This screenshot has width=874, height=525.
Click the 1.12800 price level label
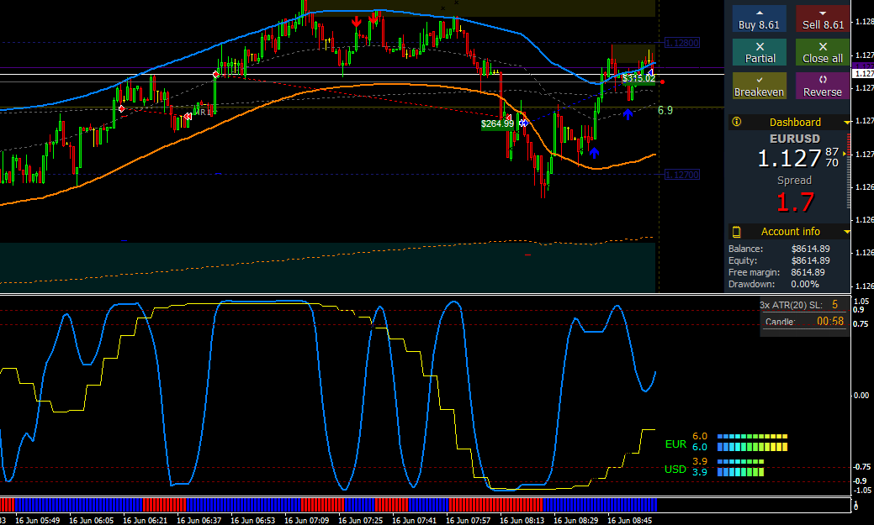point(682,43)
